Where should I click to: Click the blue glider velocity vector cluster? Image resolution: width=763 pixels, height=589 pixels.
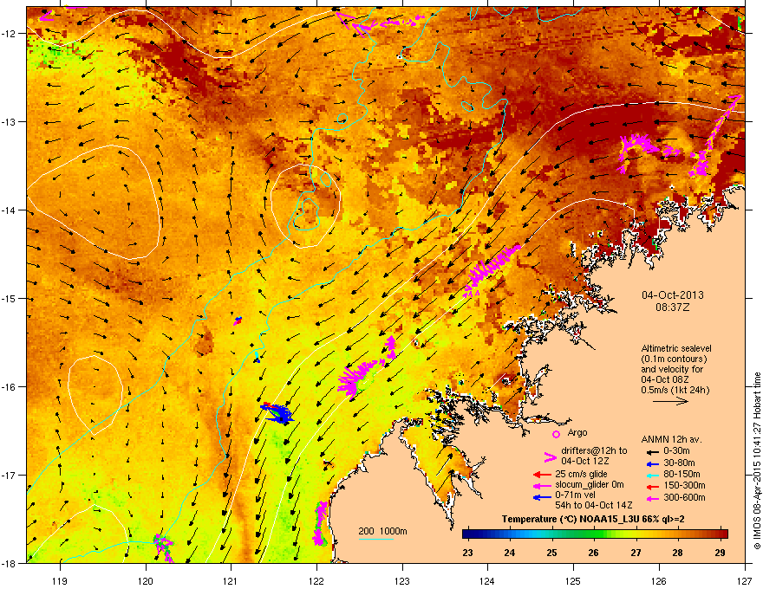(278, 413)
